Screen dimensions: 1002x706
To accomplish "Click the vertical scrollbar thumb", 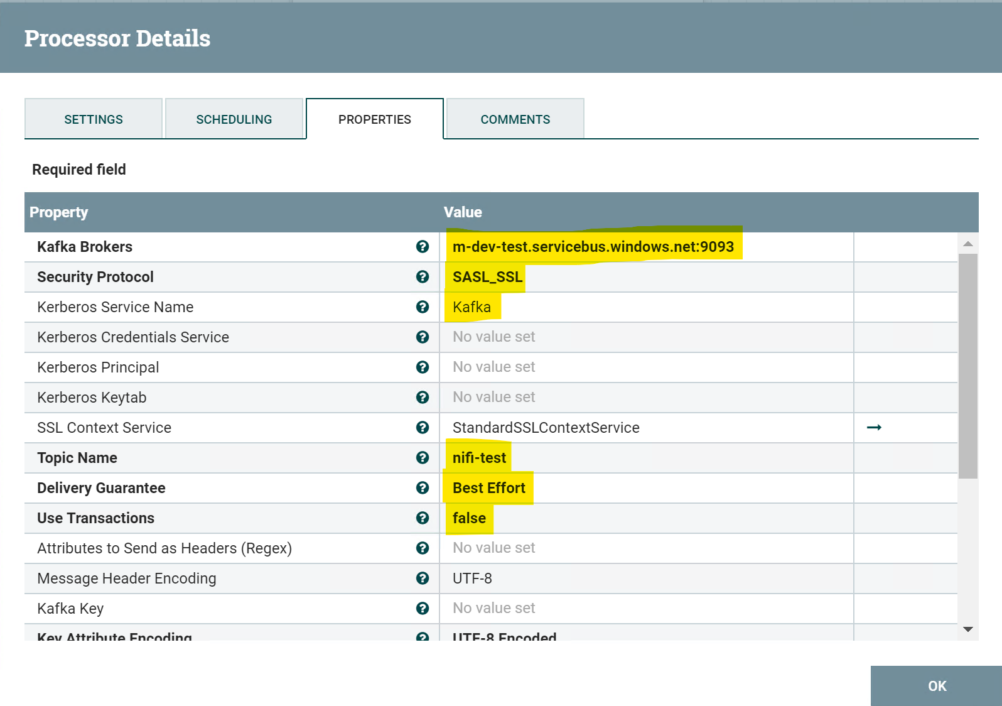I will coord(968,366).
